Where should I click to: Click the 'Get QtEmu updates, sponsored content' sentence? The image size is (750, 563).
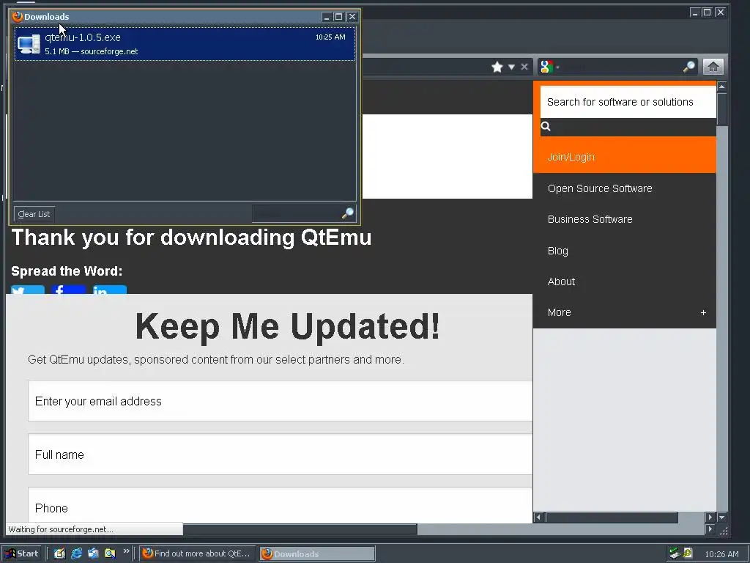216,359
